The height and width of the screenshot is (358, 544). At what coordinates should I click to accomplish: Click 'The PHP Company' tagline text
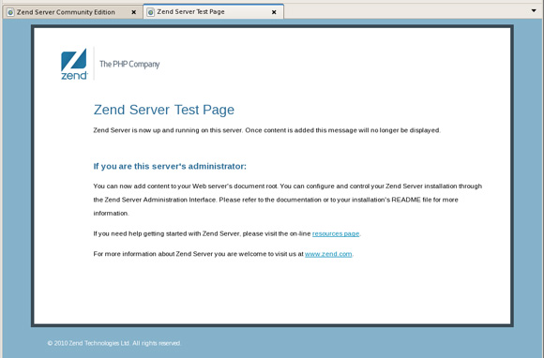click(x=129, y=64)
